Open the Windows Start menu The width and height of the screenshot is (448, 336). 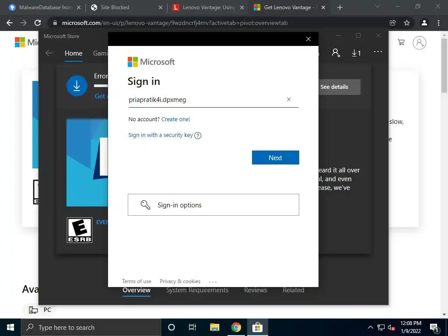[x=10, y=327]
